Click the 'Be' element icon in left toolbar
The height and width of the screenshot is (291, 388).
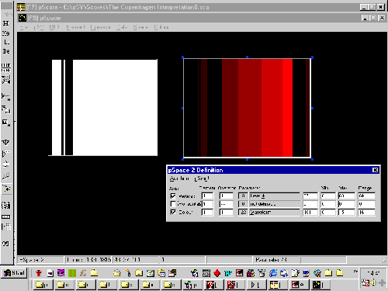[x=6, y=51]
